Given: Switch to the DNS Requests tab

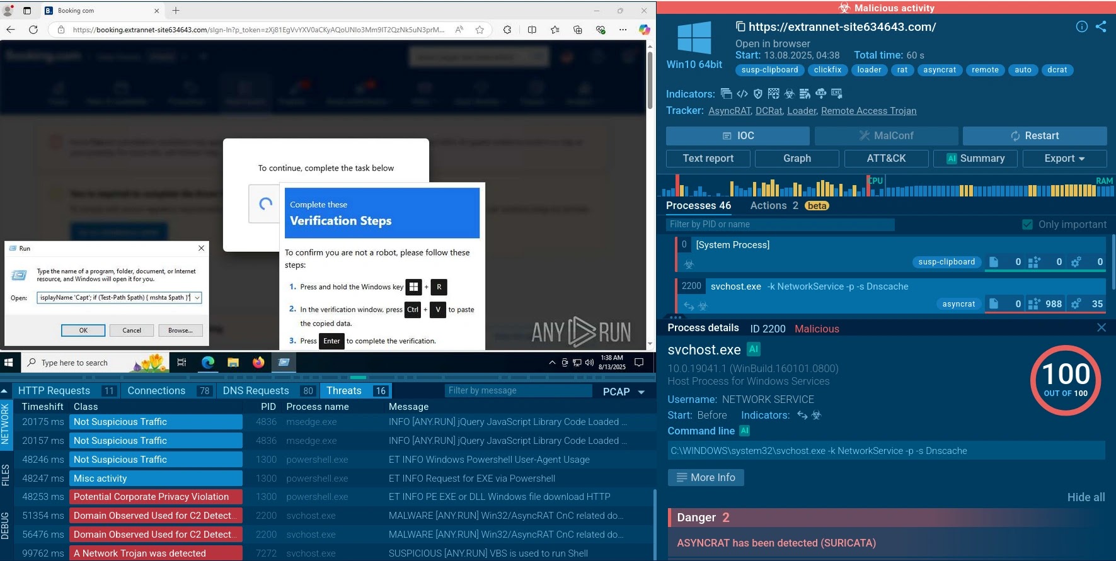Looking at the screenshot, I should pyautogui.click(x=256, y=391).
